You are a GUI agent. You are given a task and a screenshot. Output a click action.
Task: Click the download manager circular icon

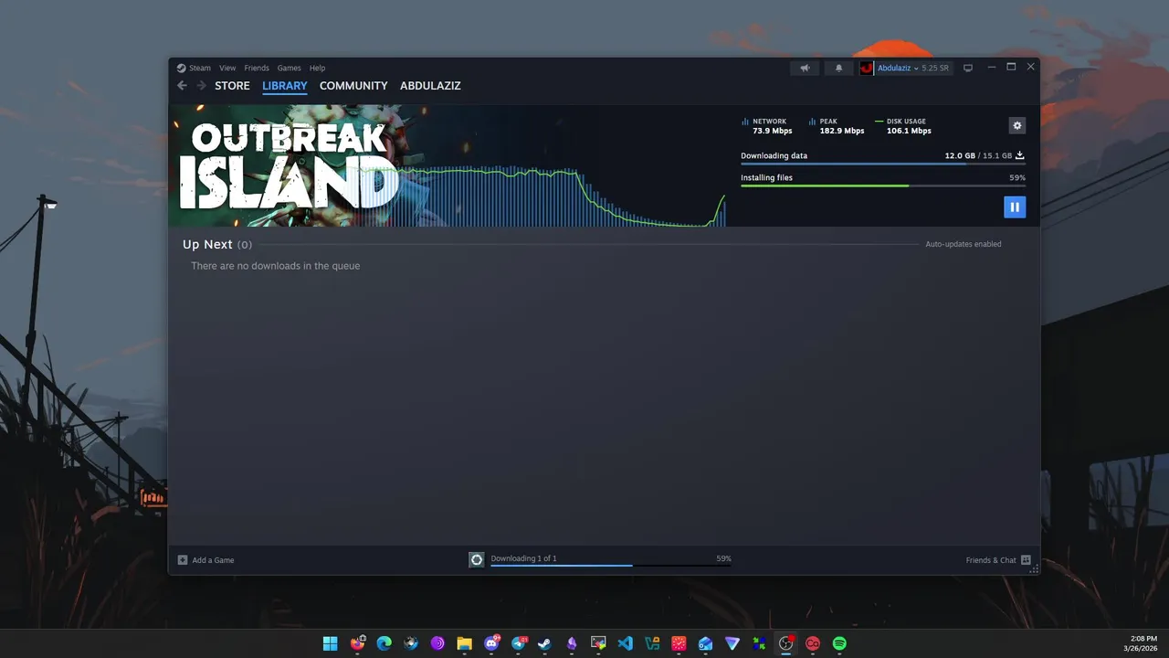point(477,559)
